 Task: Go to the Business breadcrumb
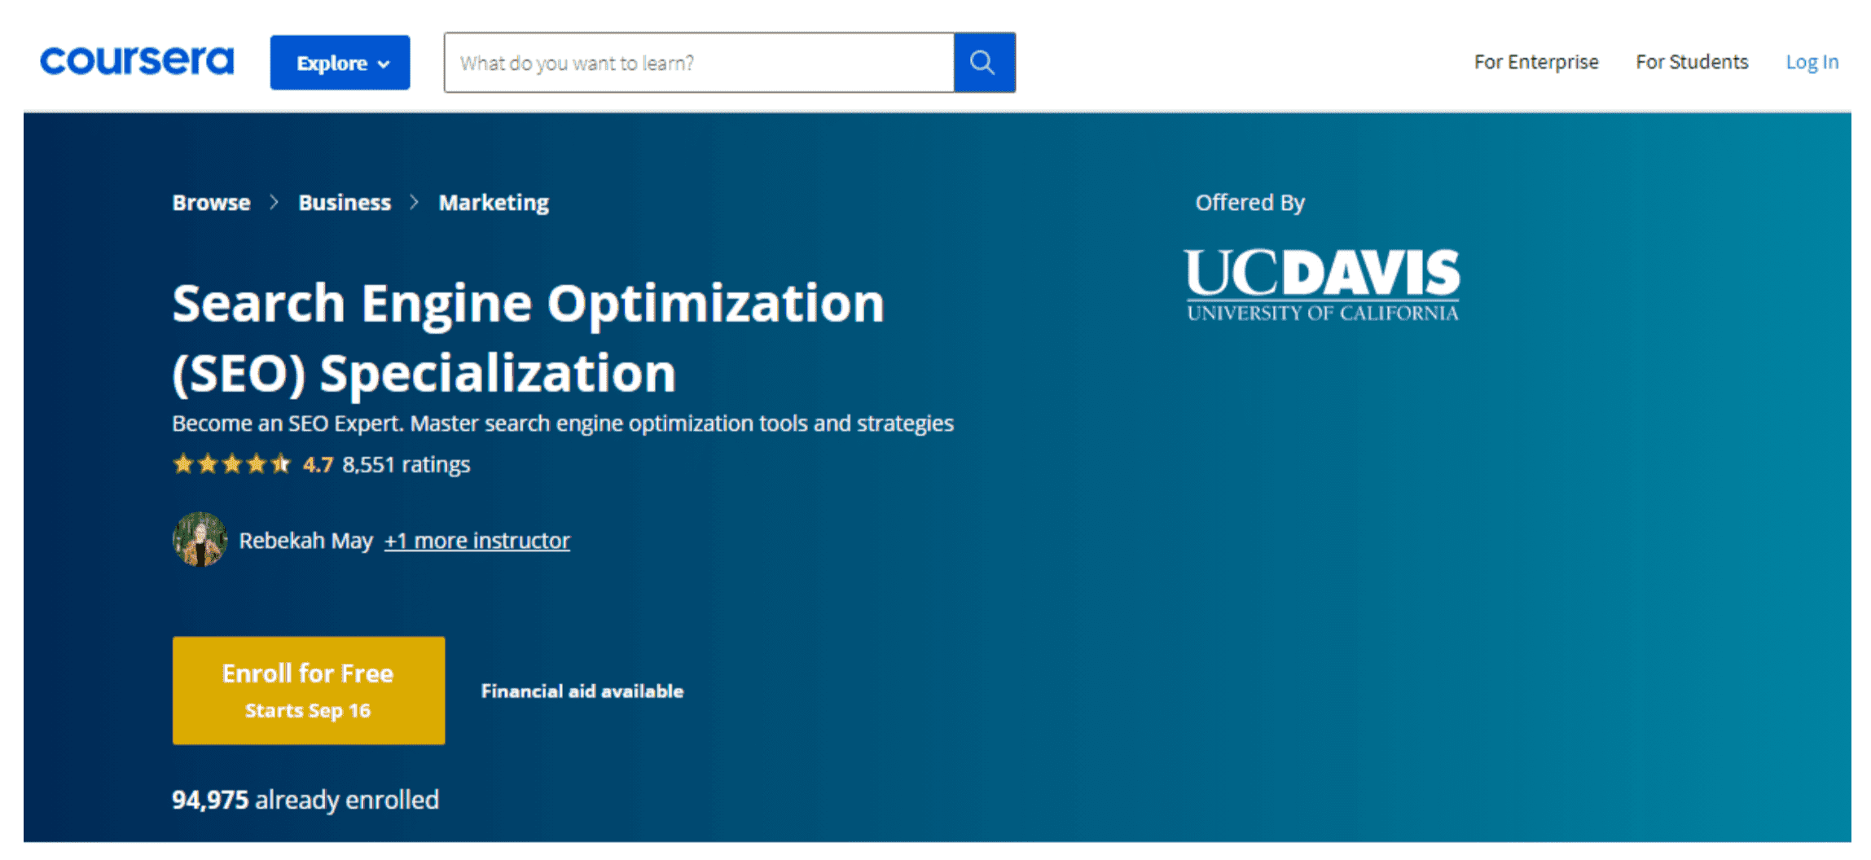[x=345, y=202]
